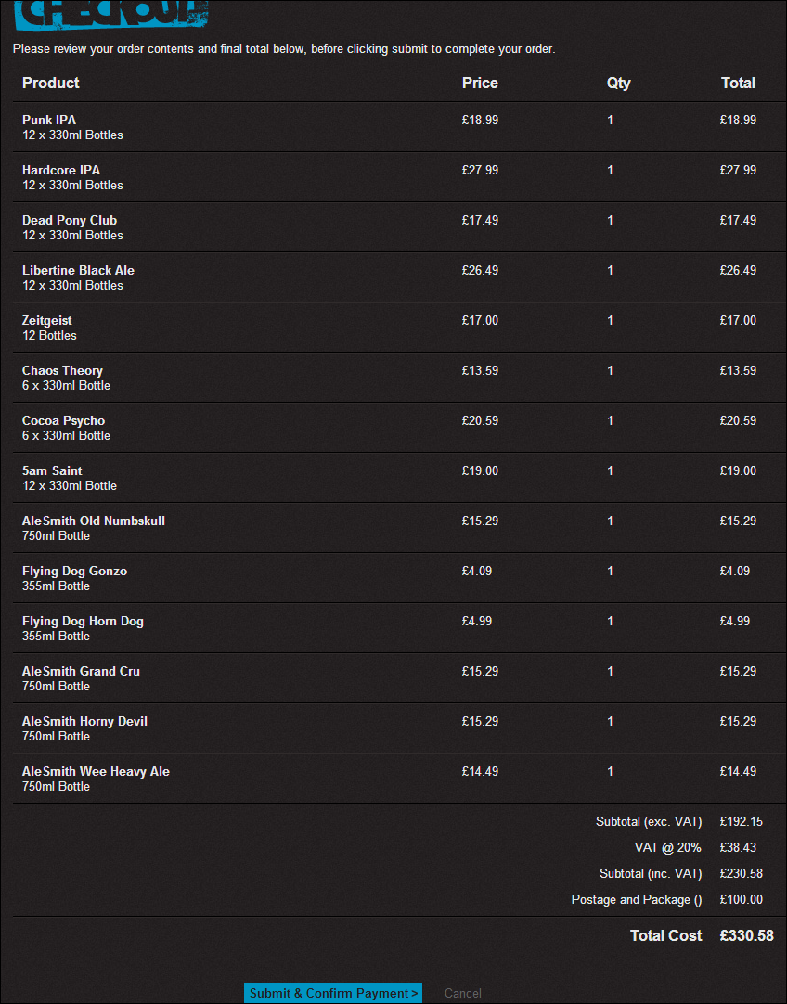The image size is (787, 1004).
Task: Click the Cancel link
Action: coord(462,993)
